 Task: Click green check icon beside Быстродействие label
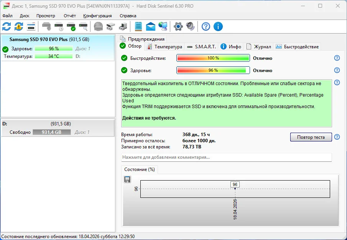[124, 58]
